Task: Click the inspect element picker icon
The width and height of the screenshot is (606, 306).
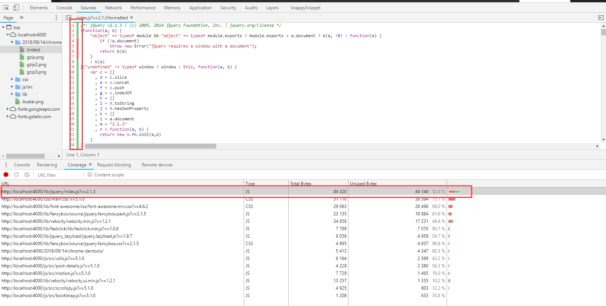Action: pos(6,7)
